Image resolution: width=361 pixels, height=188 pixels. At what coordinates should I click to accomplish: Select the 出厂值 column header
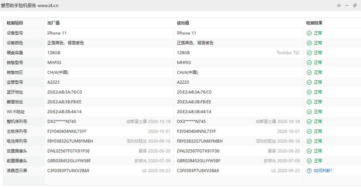click(53, 23)
